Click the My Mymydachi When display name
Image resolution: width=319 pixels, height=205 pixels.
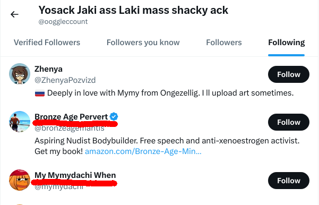(75, 175)
